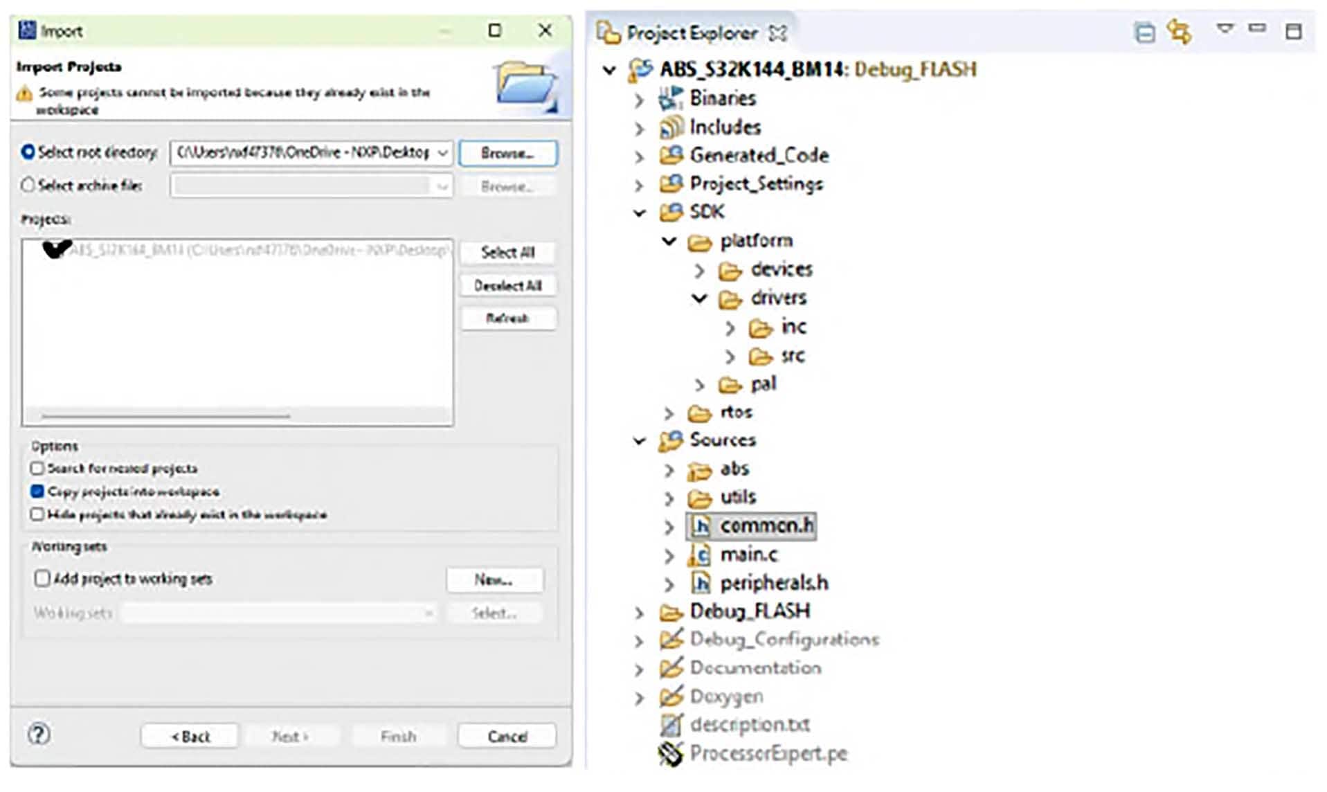
Task: Click horizontal scrollbar in Projects list
Action: (166, 416)
